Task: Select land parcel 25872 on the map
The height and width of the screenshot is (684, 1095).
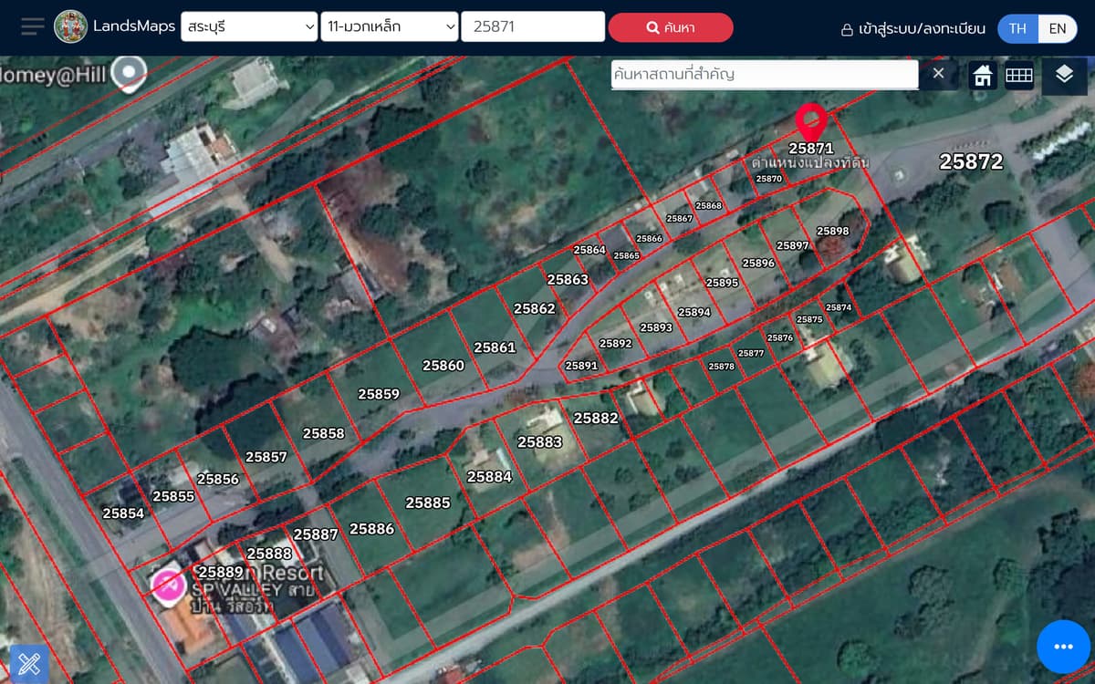Action: click(971, 162)
